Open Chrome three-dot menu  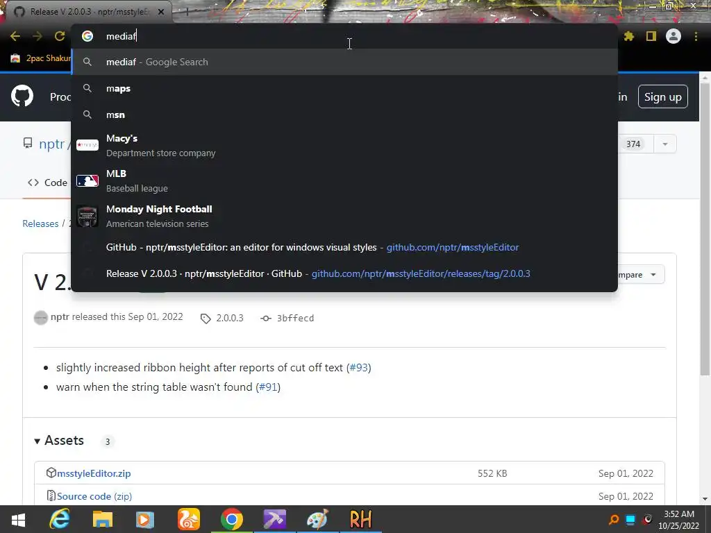696,36
